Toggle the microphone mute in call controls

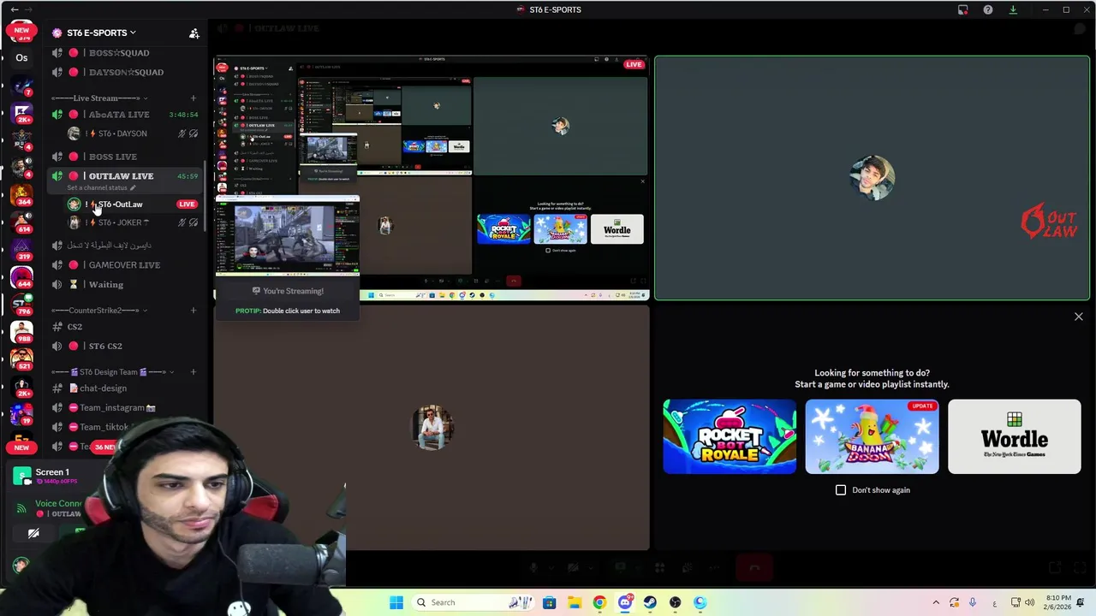533,567
